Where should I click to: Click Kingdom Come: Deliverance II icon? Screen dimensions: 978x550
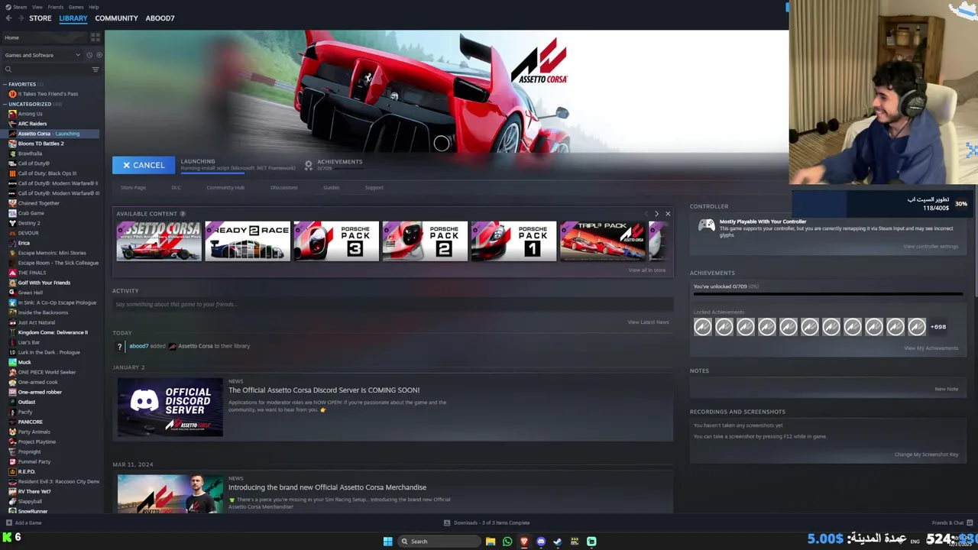pyautogui.click(x=12, y=332)
